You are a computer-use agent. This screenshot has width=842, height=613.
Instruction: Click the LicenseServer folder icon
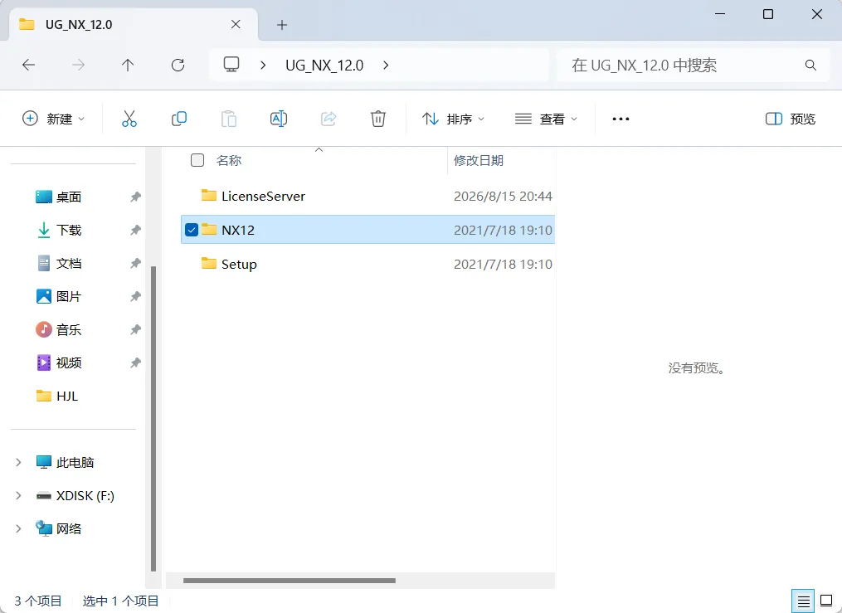click(x=209, y=196)
